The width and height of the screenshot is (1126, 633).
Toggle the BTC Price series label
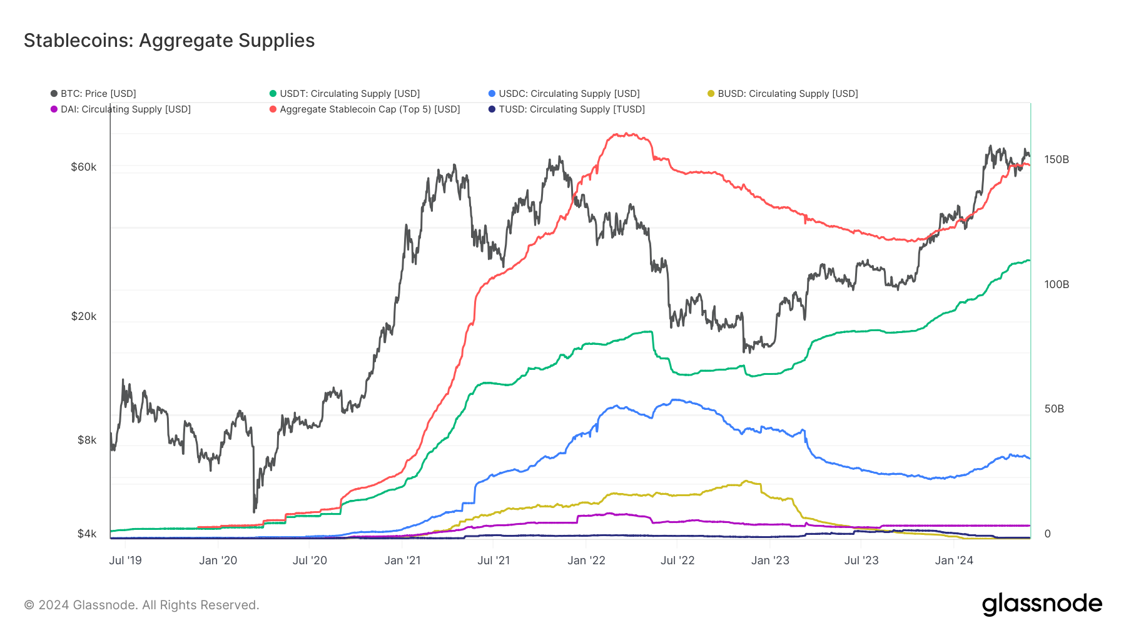[98, 94]
